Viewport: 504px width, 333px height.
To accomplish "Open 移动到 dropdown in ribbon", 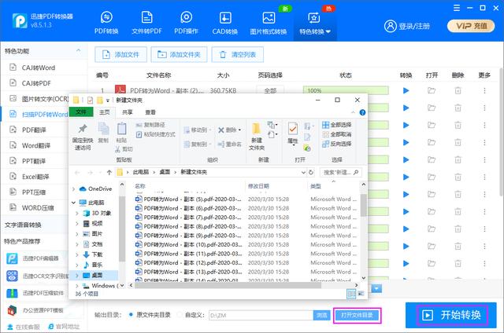I will click(x=198, y=130).
